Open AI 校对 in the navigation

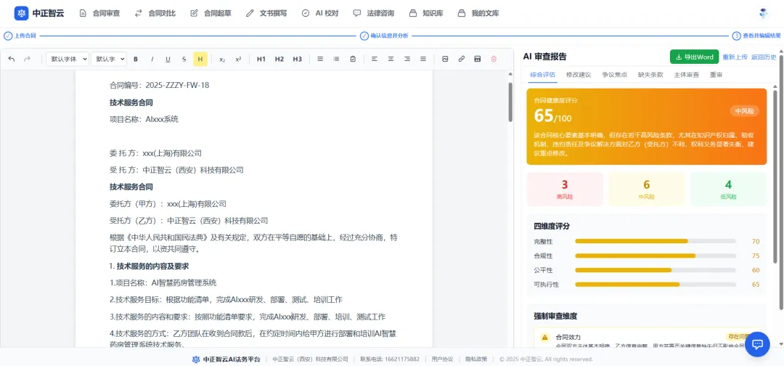coord(321,14)
